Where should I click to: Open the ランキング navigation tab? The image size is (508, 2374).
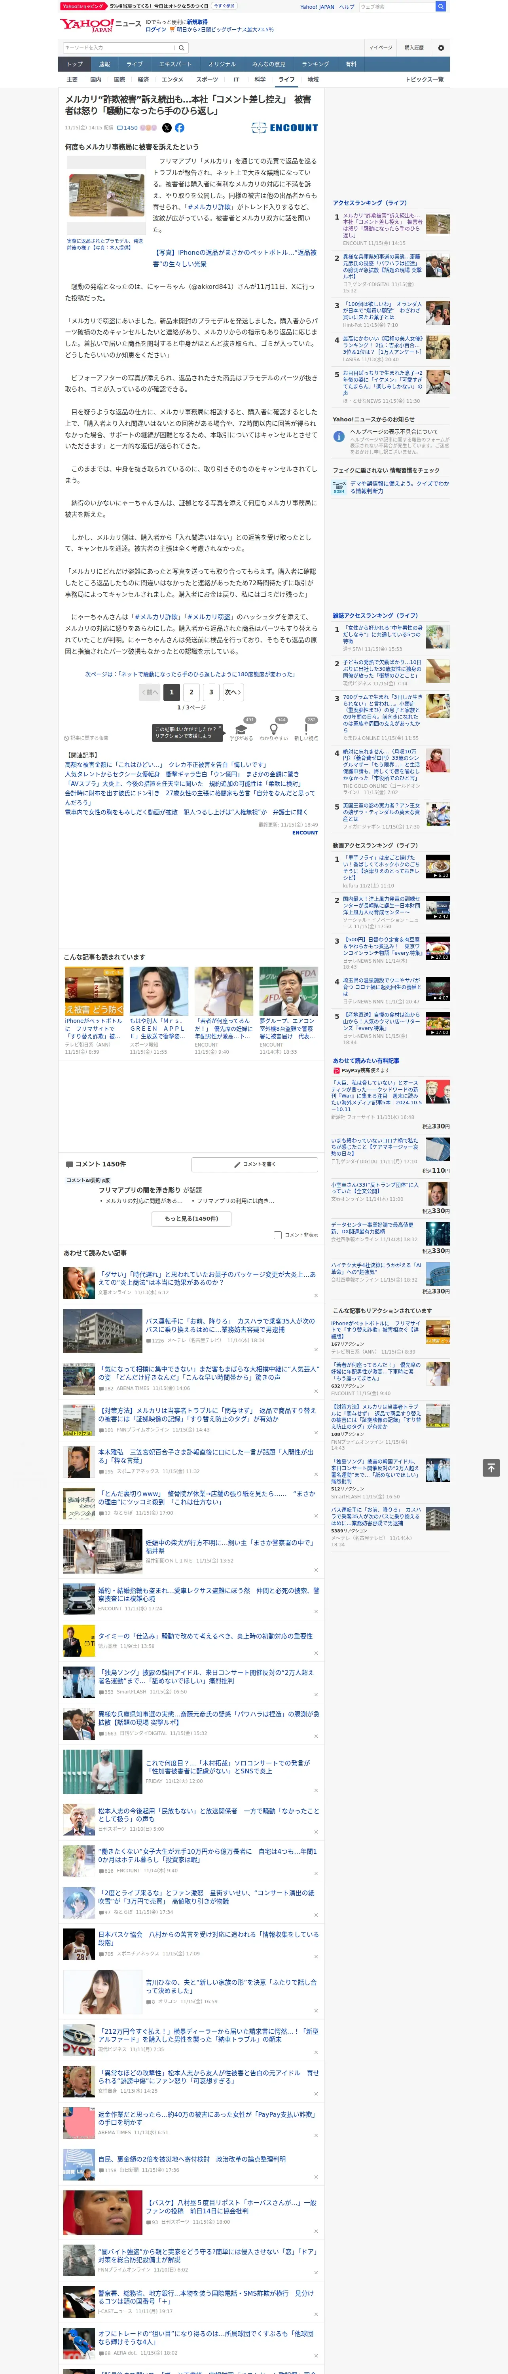click(315, 64)
